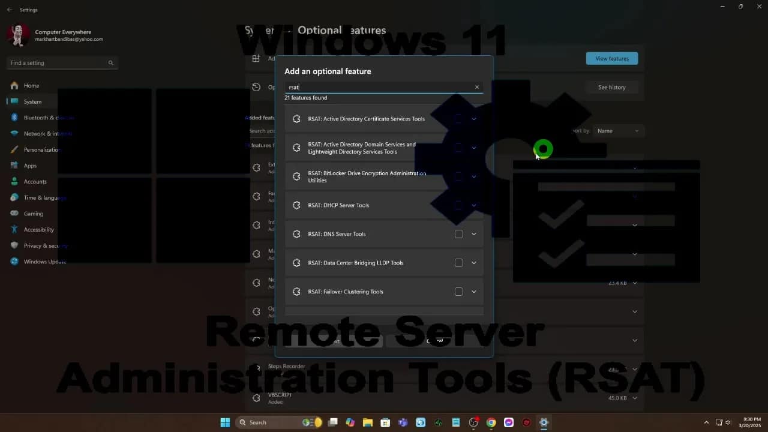This screenshot has height=432, width=768.
Task: Check the RSAT: DNS Server Tools checkbox
Action: pyautogui.click(x=458, y=234)
